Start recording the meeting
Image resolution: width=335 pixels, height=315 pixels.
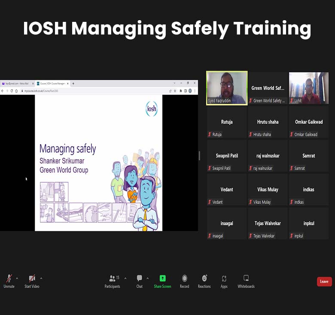tap(184, 279)
